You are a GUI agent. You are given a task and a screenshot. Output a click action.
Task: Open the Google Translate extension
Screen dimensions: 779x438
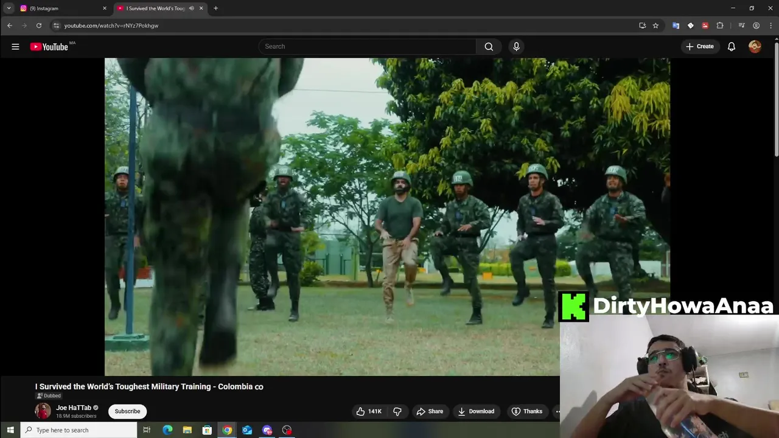pyautogui.click(x=676, y=26)
